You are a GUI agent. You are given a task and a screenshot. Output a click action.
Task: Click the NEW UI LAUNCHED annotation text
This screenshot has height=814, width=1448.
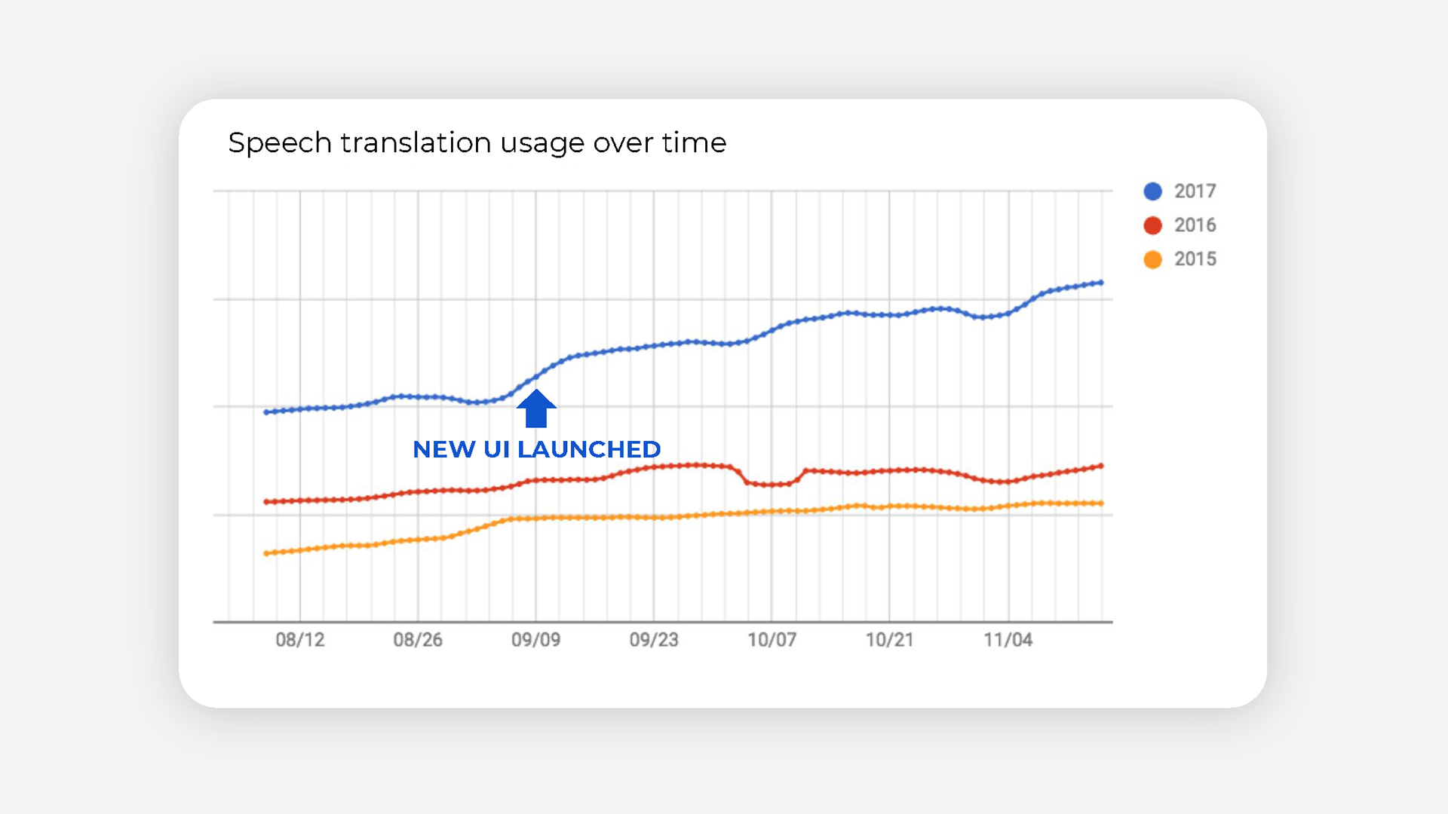tap(536, 449)
